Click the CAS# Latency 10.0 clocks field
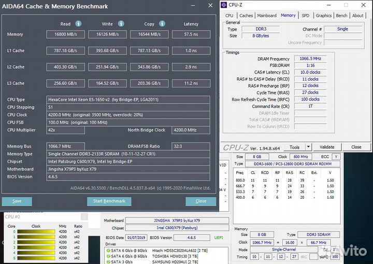The image size is (373, 264). 310,72
